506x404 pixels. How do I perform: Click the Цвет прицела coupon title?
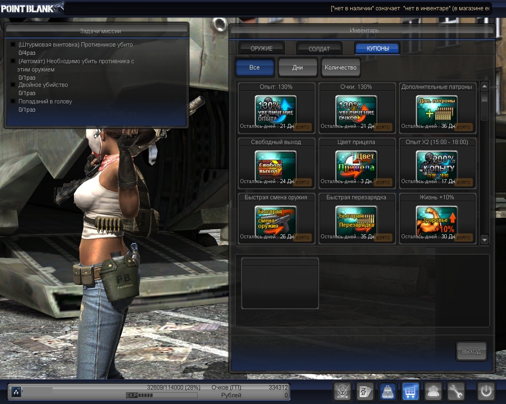(x=356, y=142)
